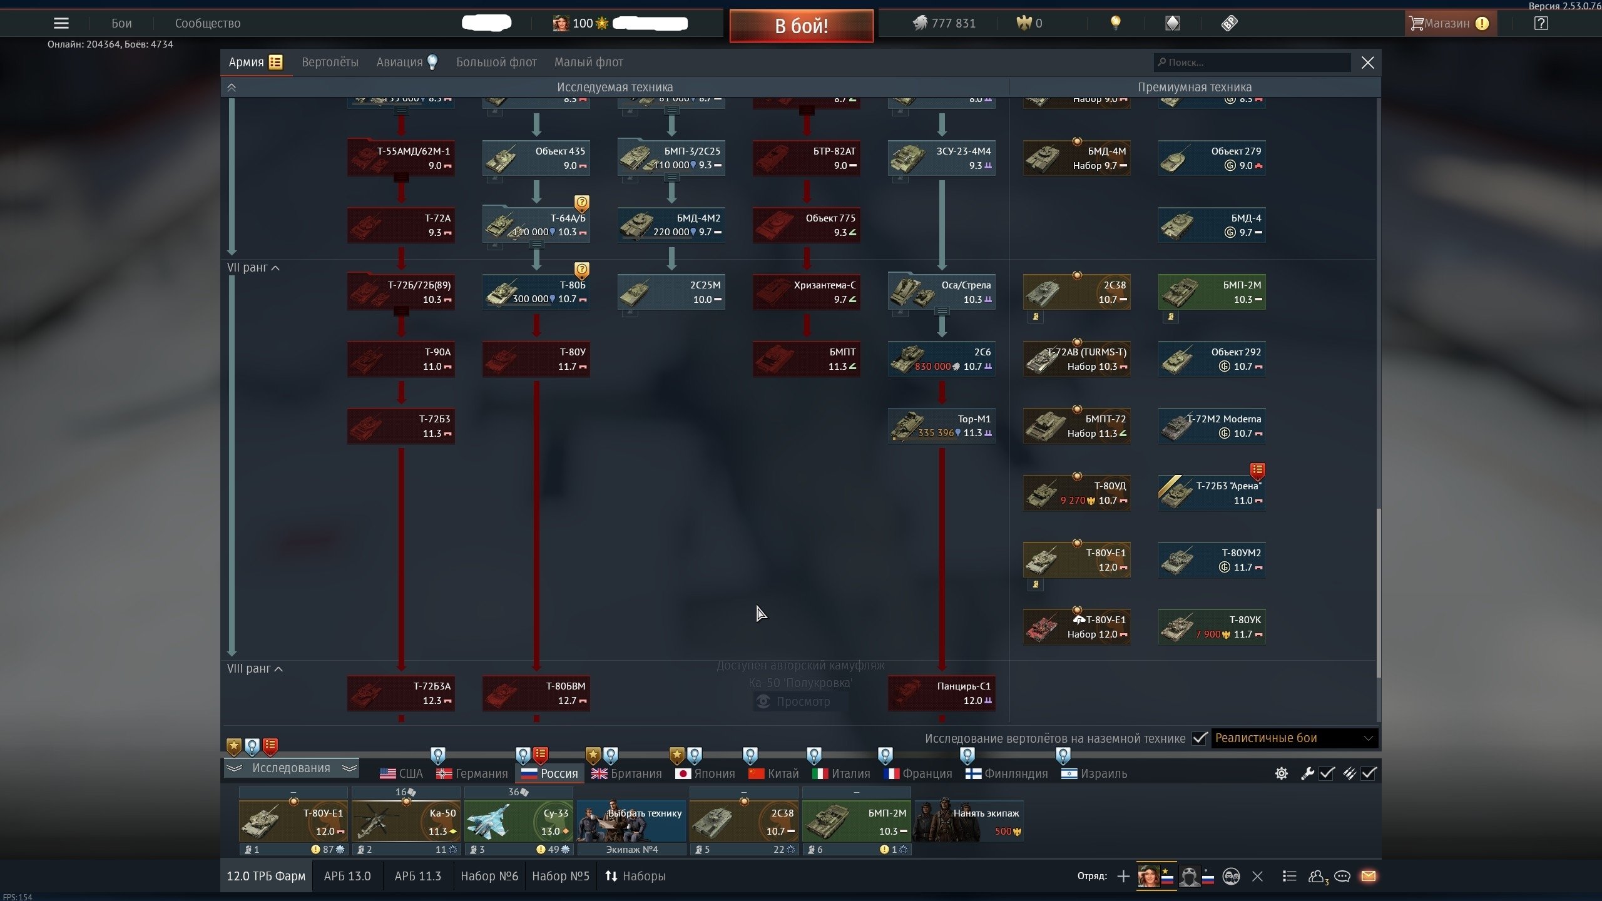Open slotbar settings gear icon

click(x=1281, y=773)
